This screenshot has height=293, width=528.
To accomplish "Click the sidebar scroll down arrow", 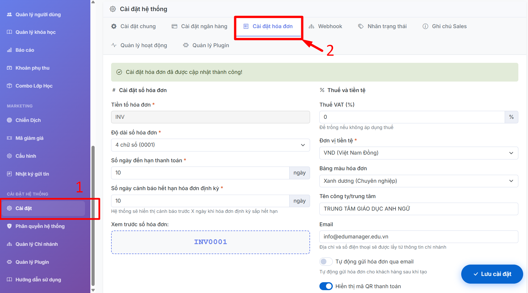I will (x=93, y=290).
